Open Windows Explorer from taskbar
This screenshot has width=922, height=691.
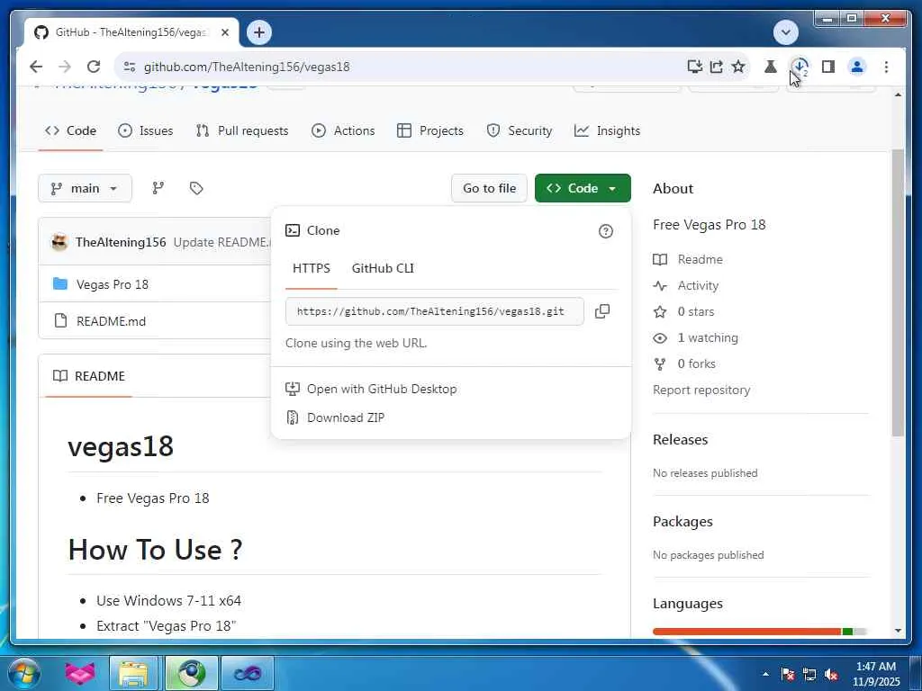click(x=133, y=673)
